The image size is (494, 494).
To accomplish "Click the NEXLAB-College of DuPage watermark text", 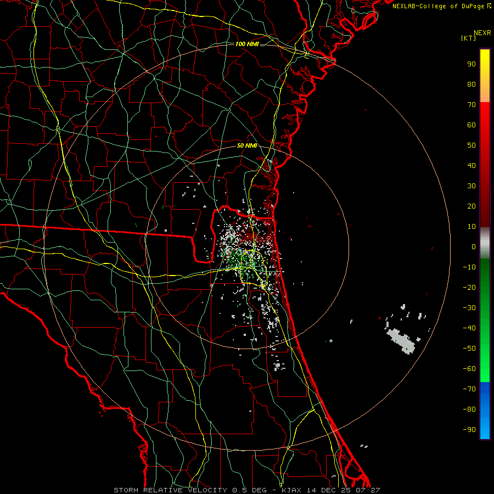I will click(x=441, y=6).
